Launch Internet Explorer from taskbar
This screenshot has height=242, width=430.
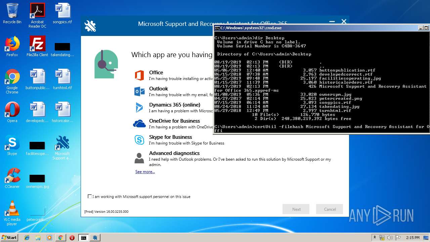click(27, 238)
